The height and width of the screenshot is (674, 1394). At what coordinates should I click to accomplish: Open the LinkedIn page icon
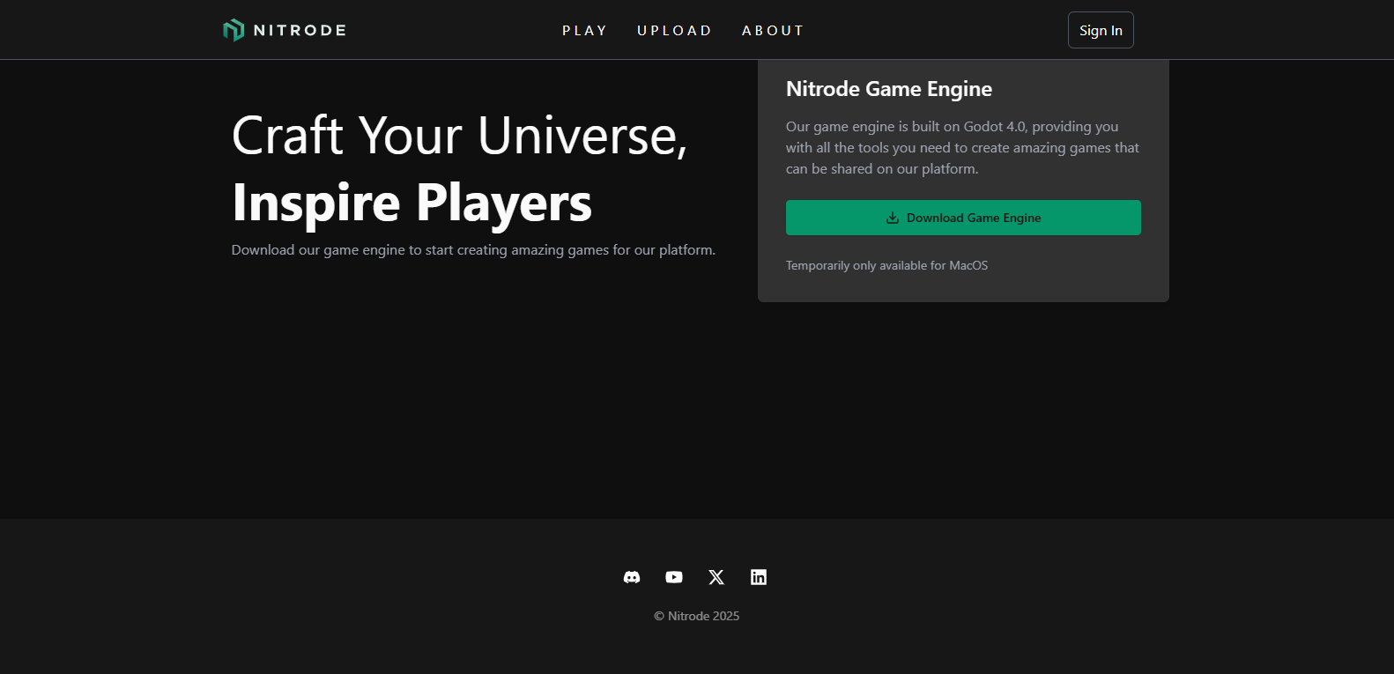point(759,577)
